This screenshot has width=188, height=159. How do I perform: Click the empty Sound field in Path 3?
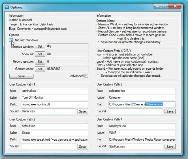[x=135, y=111]
